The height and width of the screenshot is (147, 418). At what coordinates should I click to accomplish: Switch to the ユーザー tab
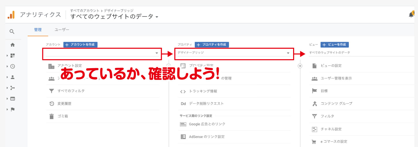pyautogui.click(x=62, y=30)
